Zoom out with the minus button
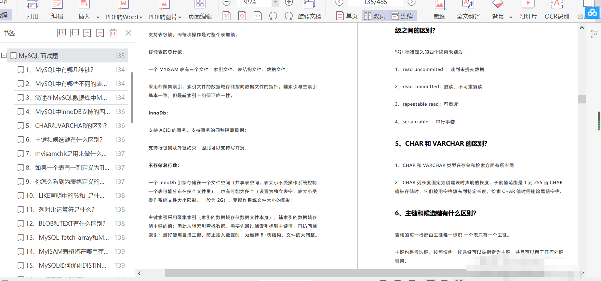The width and height of the screenshot is (601, 281). [227, 3]
